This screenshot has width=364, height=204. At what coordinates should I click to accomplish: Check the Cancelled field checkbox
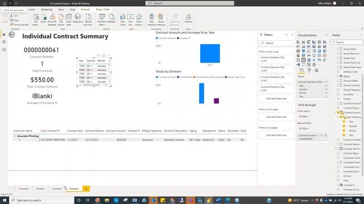click(x=338, y=95)
